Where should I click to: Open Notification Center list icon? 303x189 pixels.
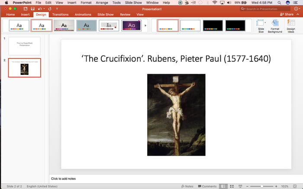pyautogui.click(x=295, y=3)
